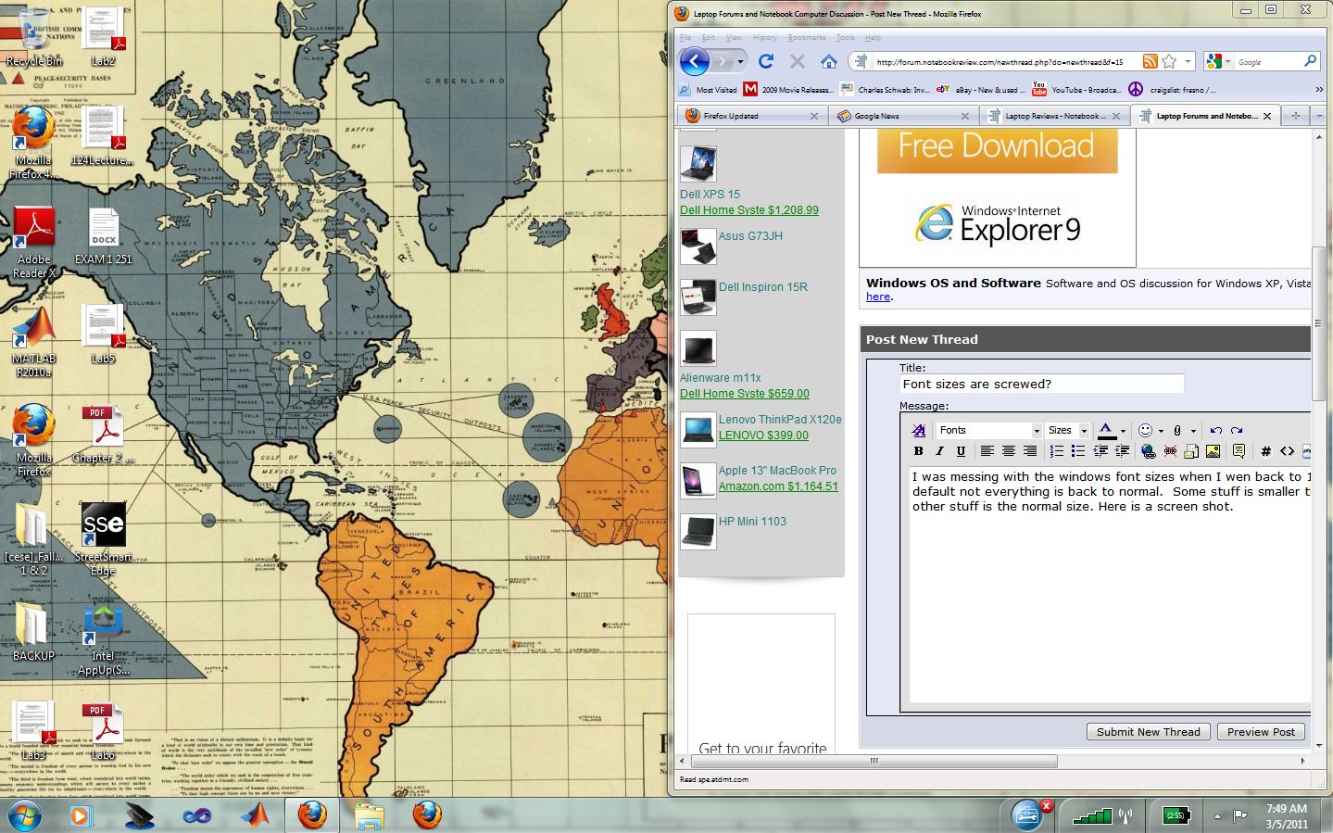This screenshot has height=833, width=1333.
Task: Open Dell Home Syste $1,208.99 link
Action: click(x=748, y=210)
